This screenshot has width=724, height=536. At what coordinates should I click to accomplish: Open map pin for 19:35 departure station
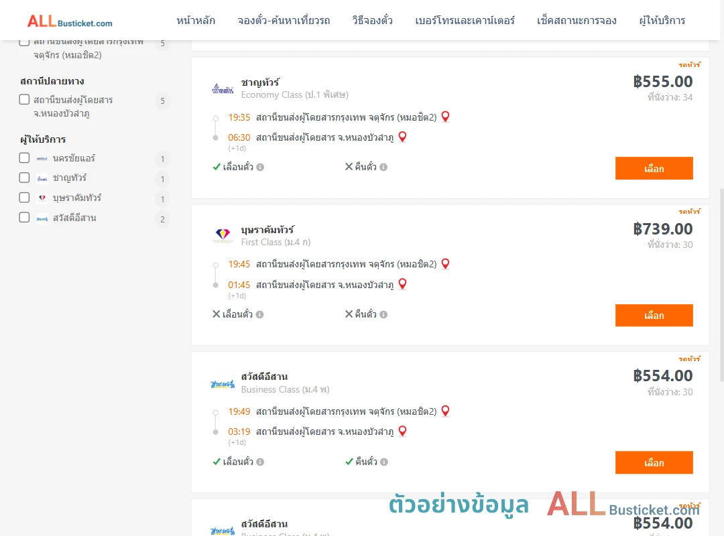click(445, 117)
